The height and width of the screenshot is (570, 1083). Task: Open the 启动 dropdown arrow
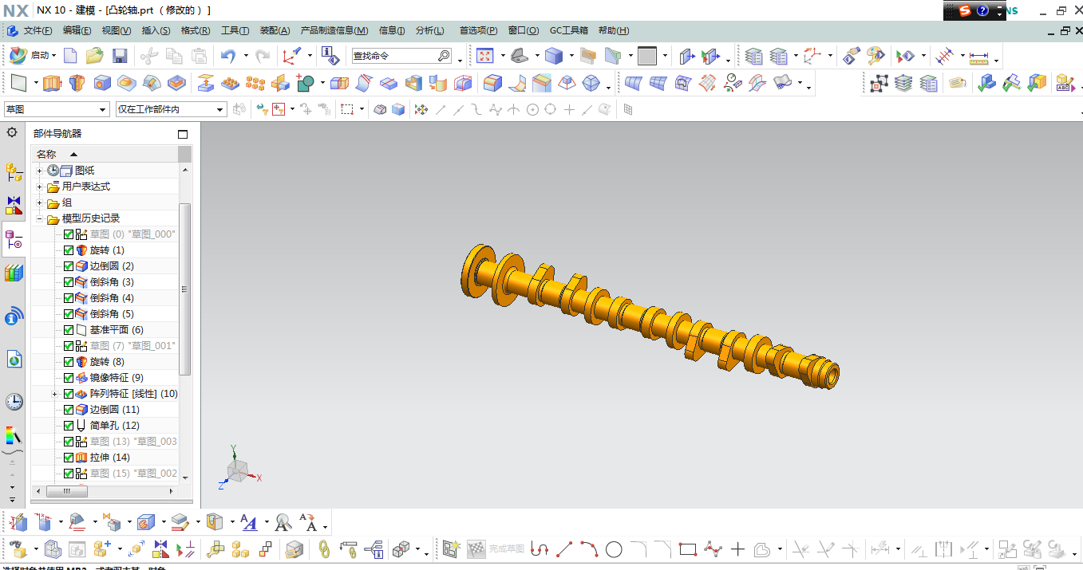coord(54,56)
